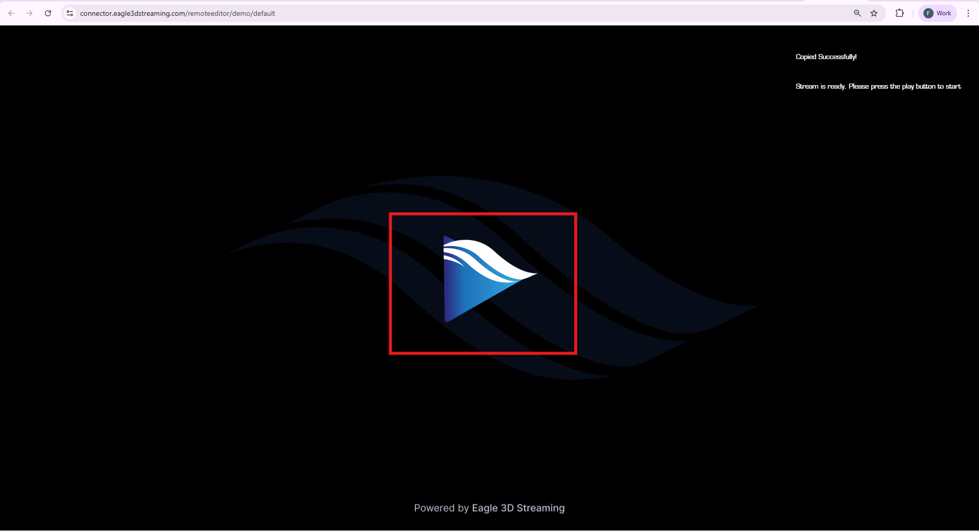Bookmark this page with the star
This screenshot has height=531, width=979.
(874, 13)
